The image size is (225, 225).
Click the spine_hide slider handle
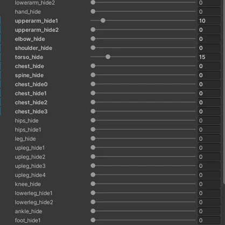[x=93, y=75]
